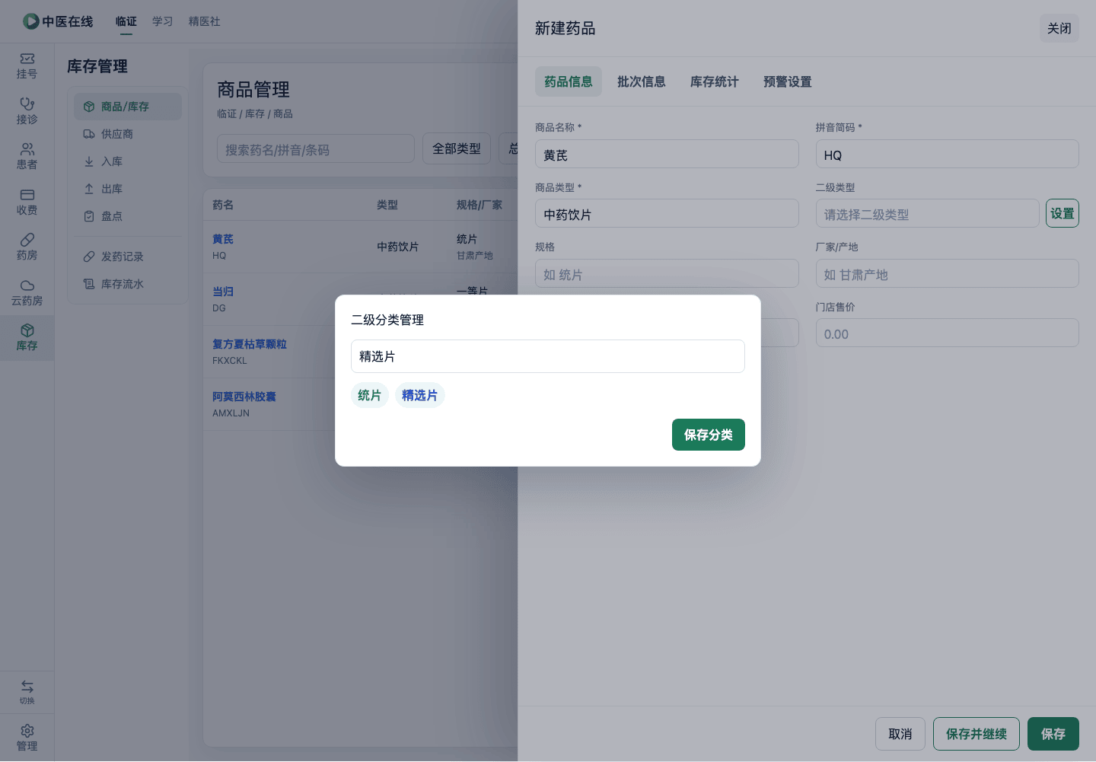Focus the 拼音简码 input field

[x=948, y=154]
